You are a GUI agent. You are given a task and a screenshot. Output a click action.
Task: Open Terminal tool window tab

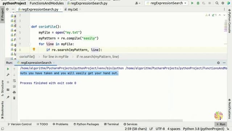coord(111,124)
